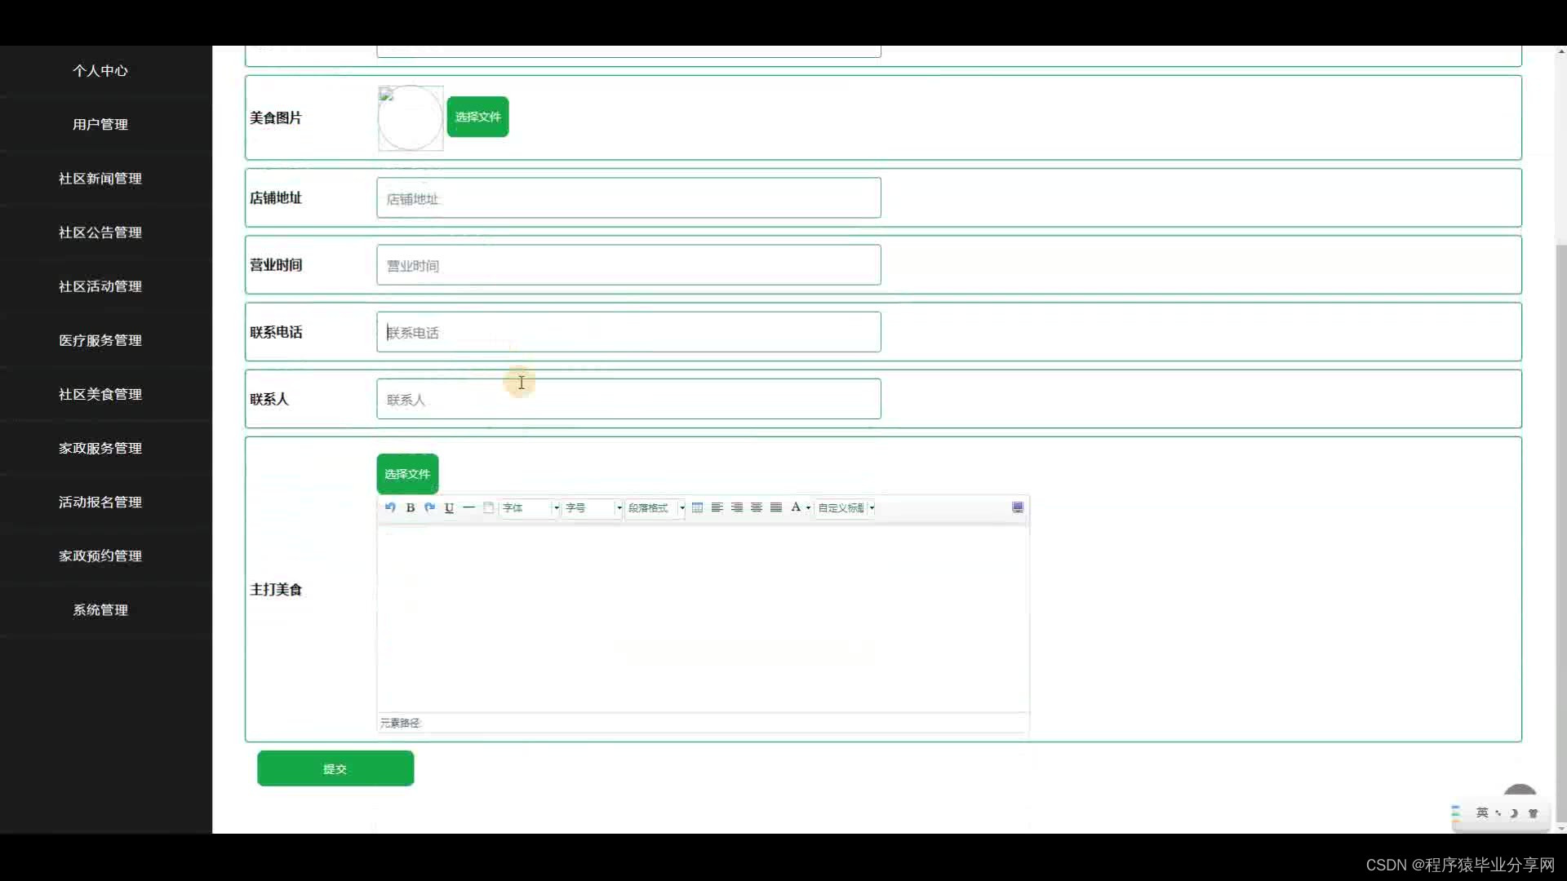Click 选择文件 next to the 美食图片 thumbnail
This screenshot has width=1567, height=881.
pos(477,117)
